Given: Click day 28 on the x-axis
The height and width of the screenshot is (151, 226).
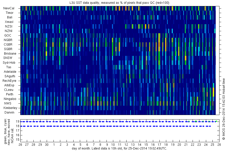Looking at the screenshot, I should pyautogui.click(x=33, y=145).
